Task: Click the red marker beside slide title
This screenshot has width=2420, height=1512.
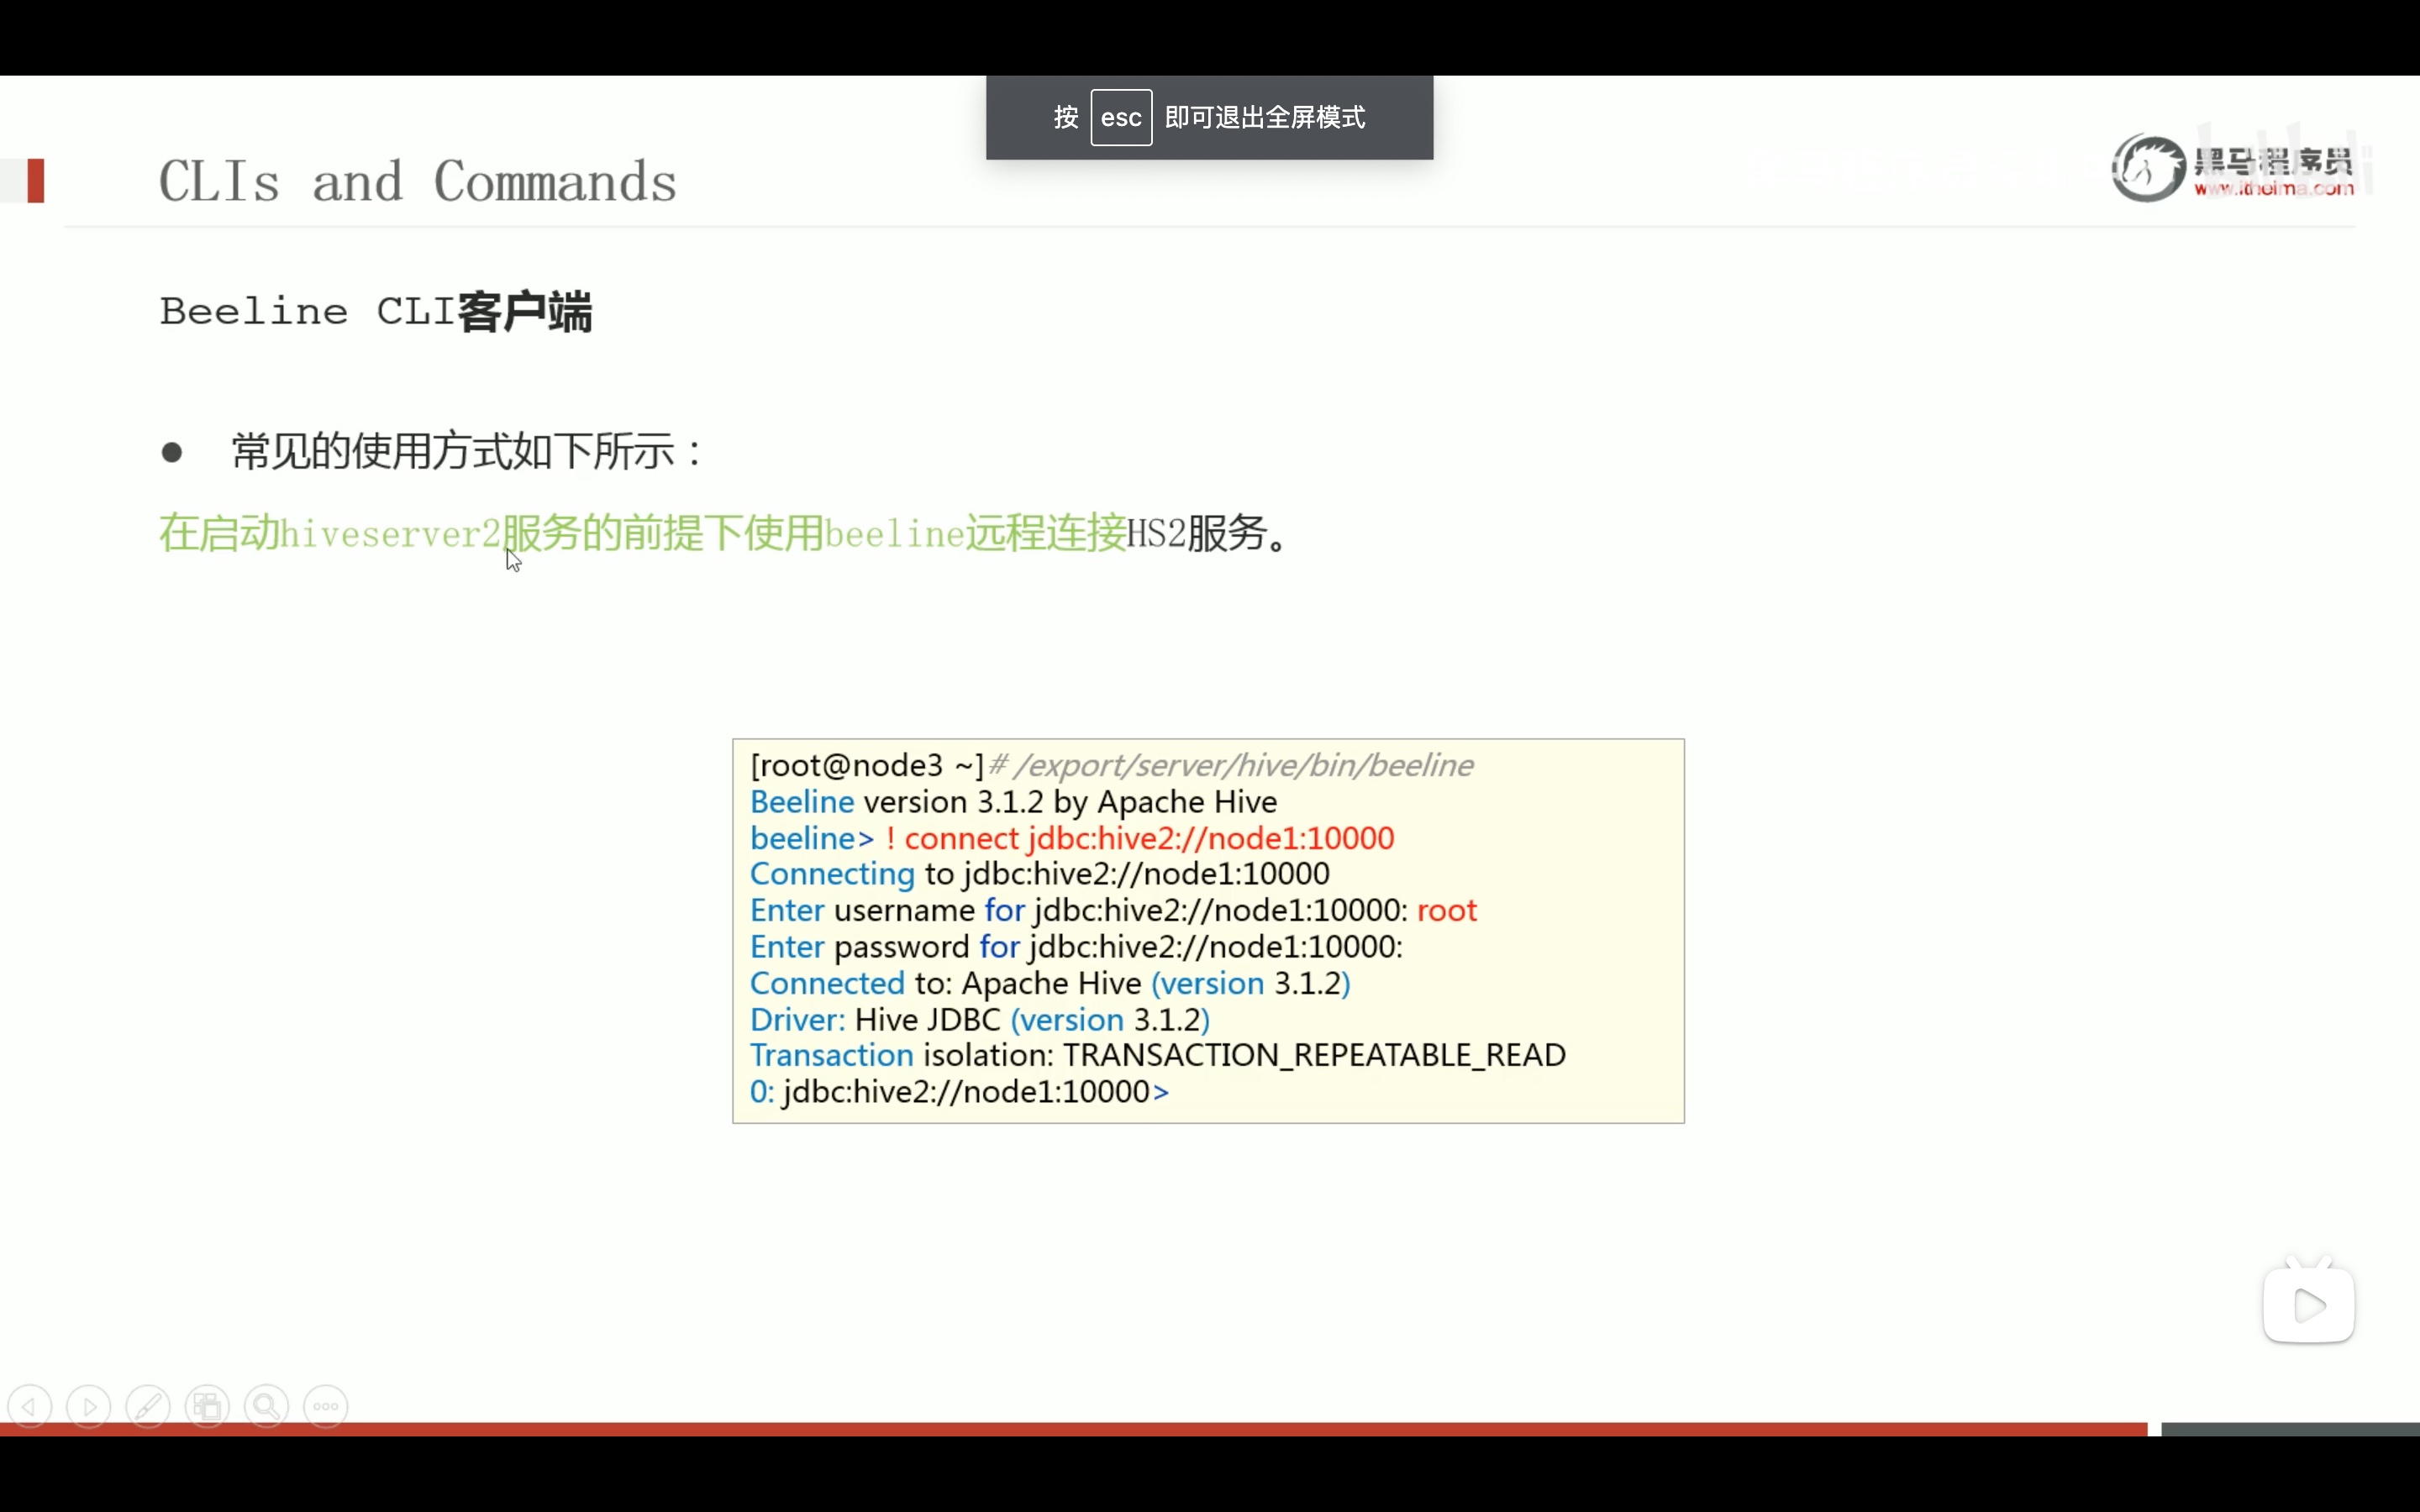Action: [36, 181]
